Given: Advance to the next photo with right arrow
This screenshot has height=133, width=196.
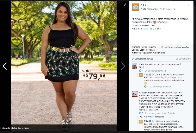Looking at the screenshot, I should pos(123,66).
